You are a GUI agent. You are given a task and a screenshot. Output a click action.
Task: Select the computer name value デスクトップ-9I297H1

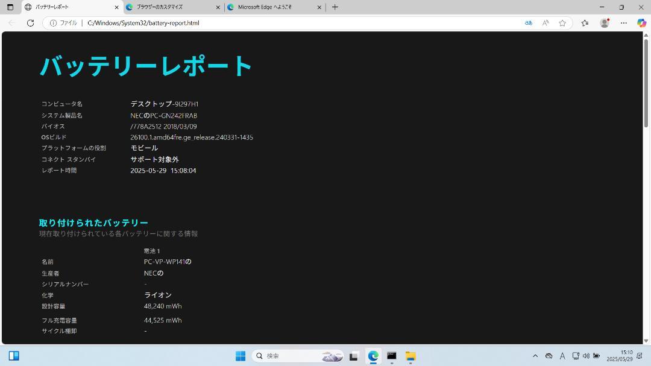165,104
